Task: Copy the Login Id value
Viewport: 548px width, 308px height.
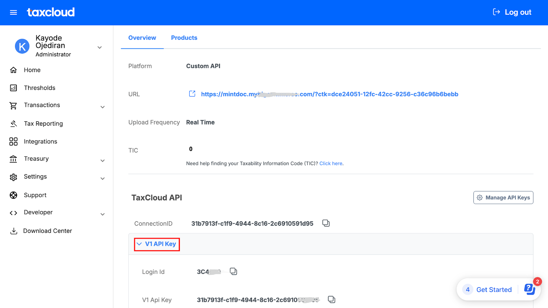Action: pos(233,271)
